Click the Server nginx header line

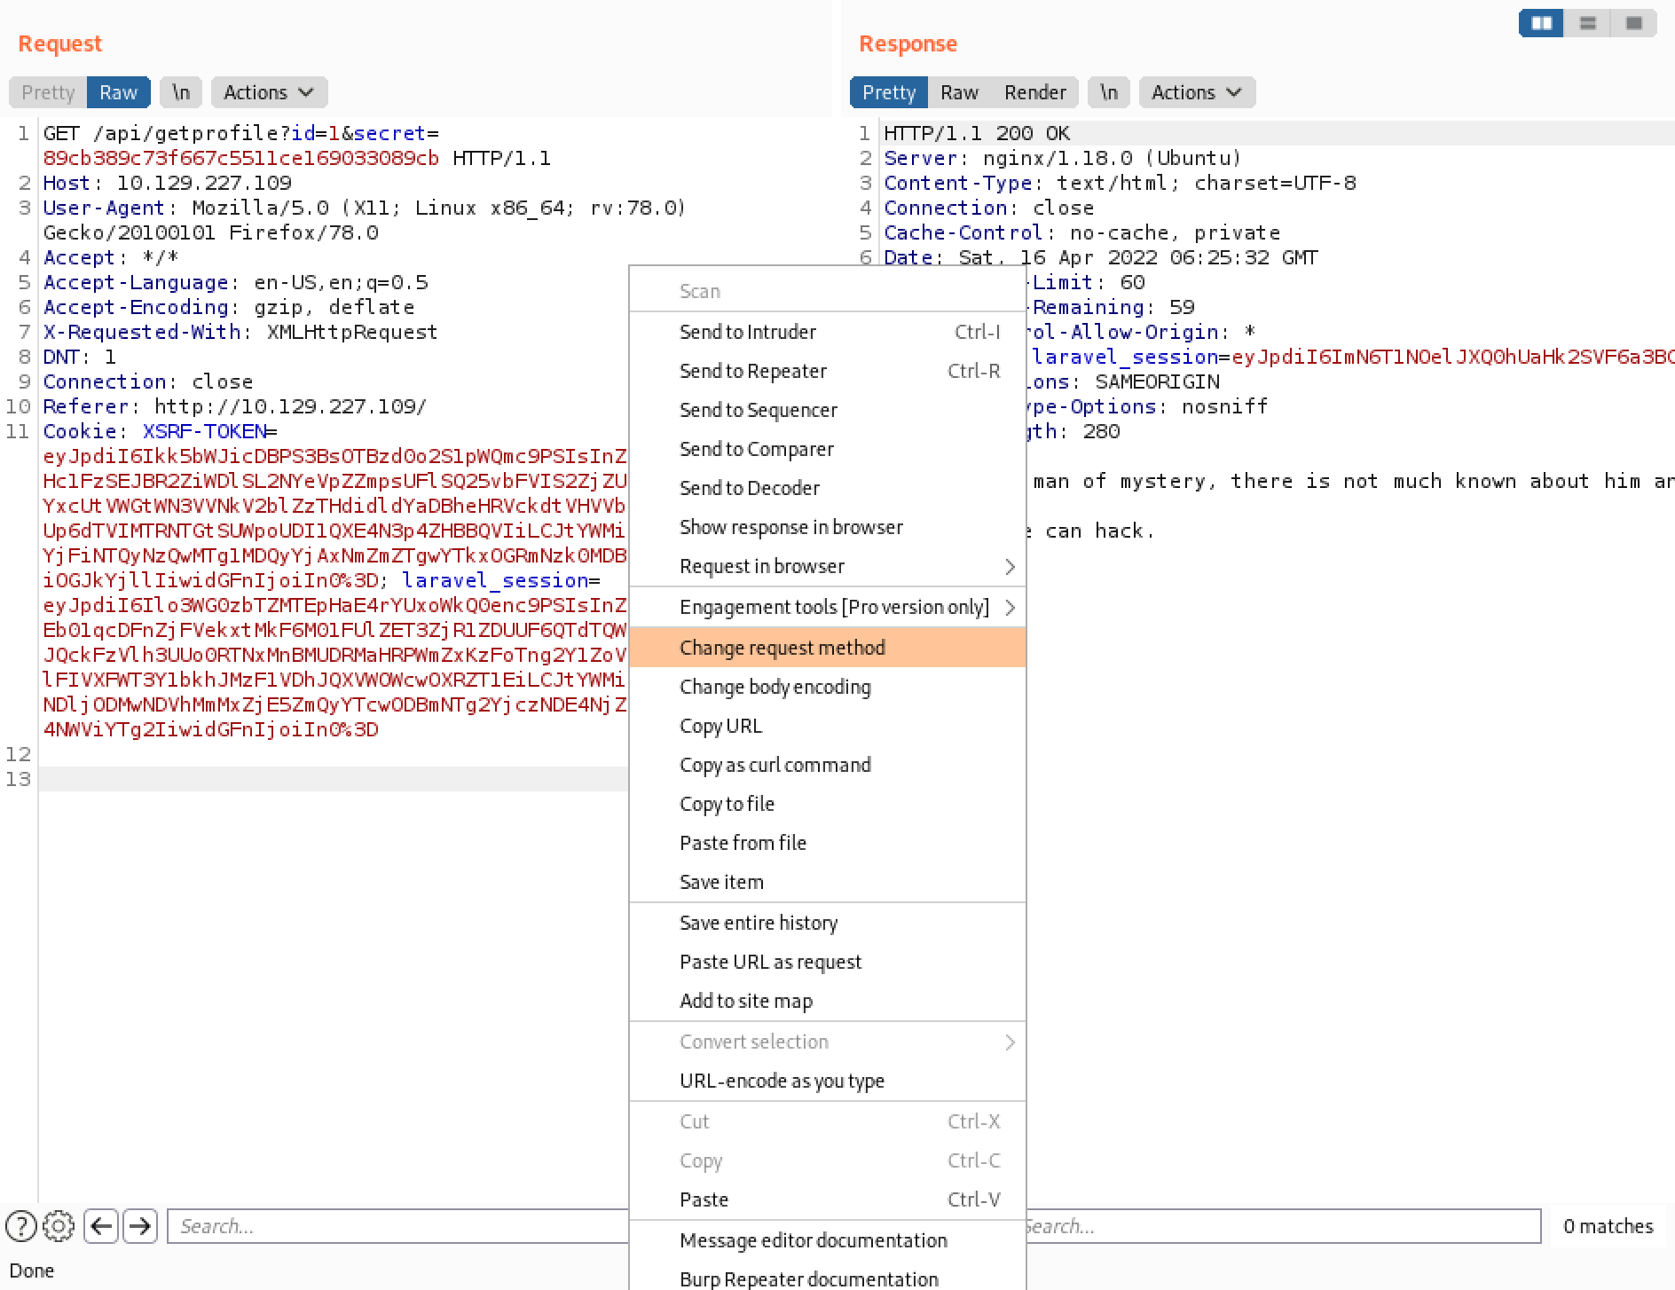1062,158
